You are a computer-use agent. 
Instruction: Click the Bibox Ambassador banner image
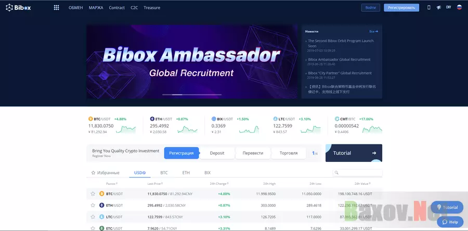[x=192, y=62]
